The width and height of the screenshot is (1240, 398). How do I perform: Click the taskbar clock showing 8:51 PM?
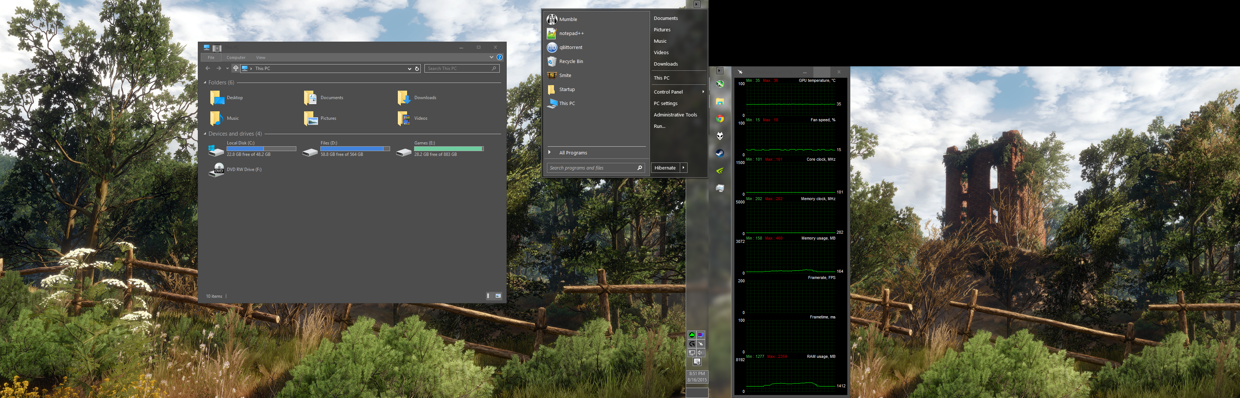click(x=696, y=377)
